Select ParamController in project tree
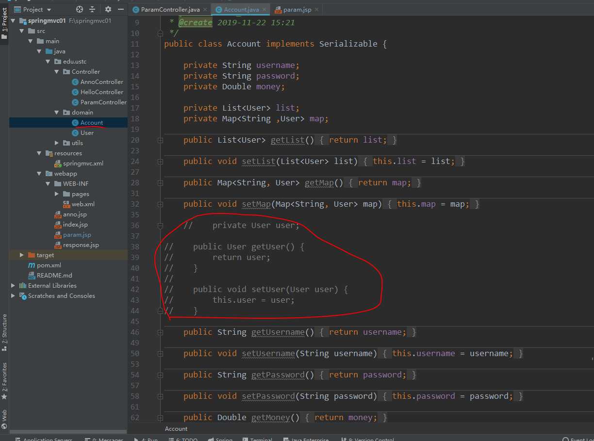This screenshot has width=594, height=441. point(103,102)
